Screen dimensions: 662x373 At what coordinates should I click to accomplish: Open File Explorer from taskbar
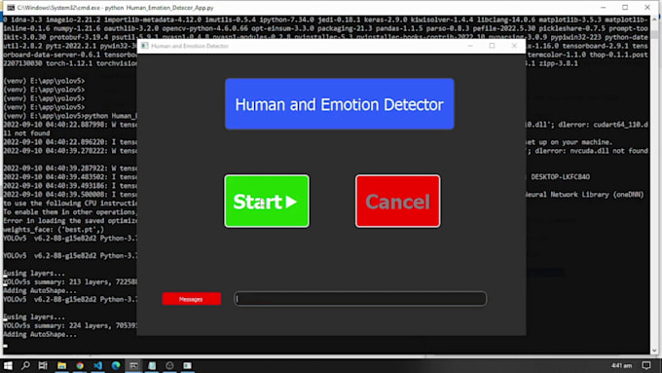tap(61, 365)
